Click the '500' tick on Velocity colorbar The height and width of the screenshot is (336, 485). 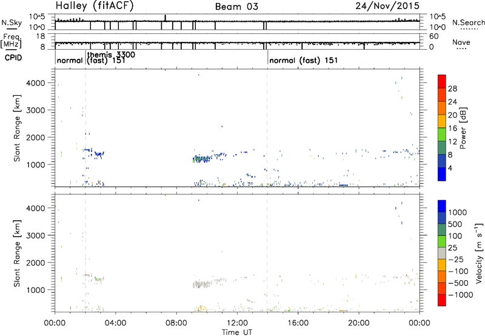454,224
